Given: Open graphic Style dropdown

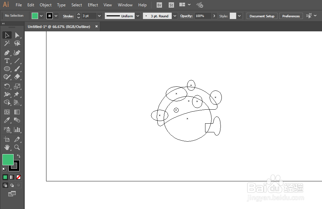Looking at the screenshot, I should tap(239, 16).
